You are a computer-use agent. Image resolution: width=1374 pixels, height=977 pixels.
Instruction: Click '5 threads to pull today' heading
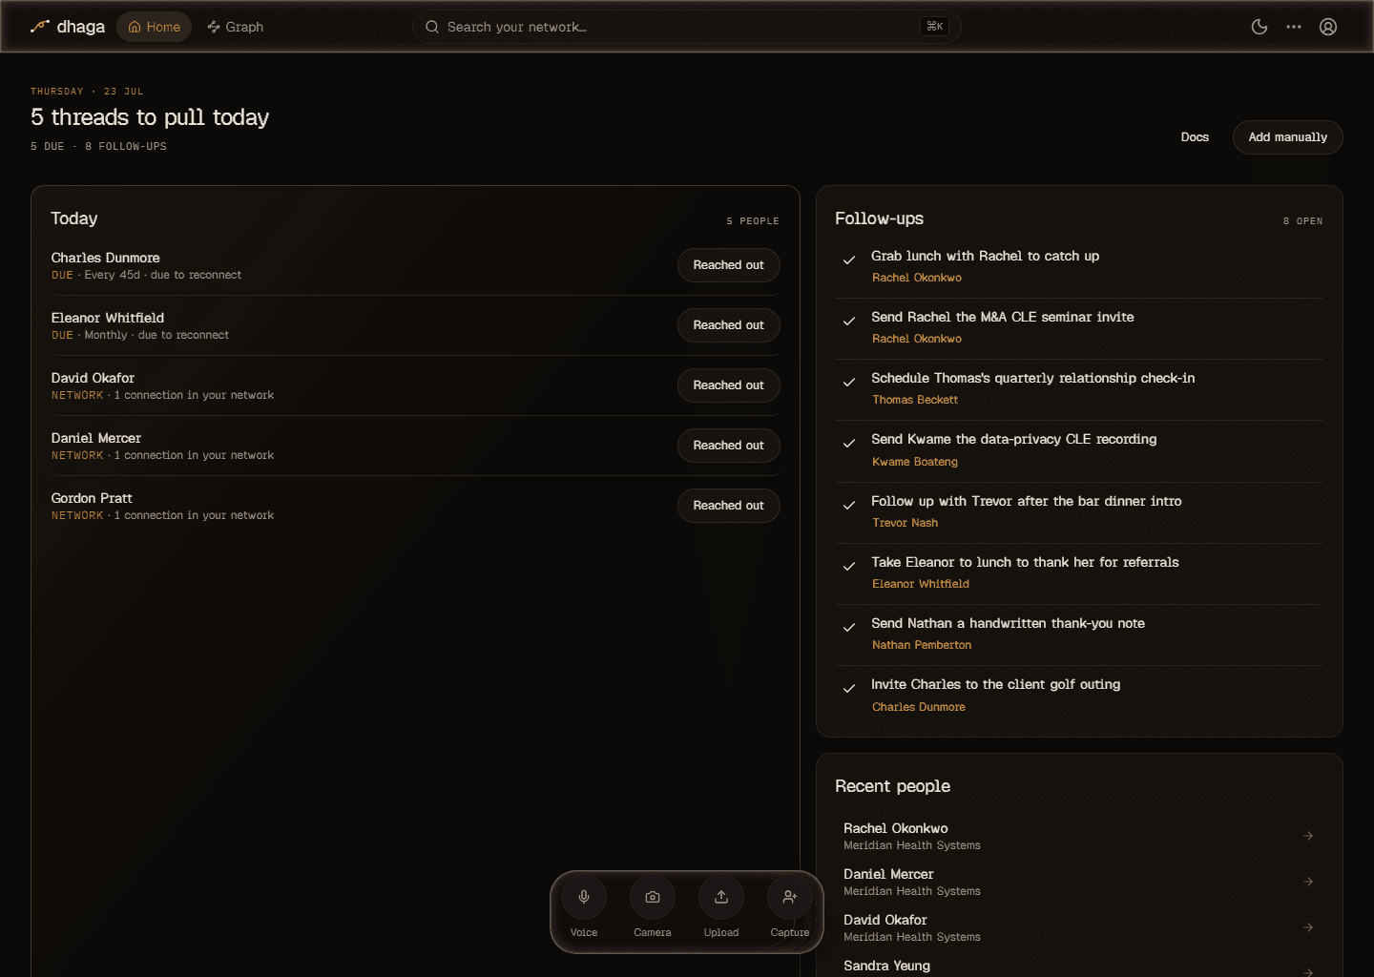[x=150, y=117]
